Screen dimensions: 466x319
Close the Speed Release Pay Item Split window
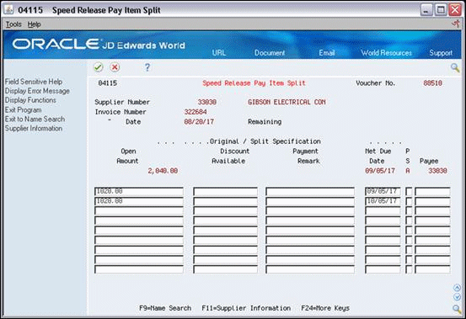tap(455, 10)
